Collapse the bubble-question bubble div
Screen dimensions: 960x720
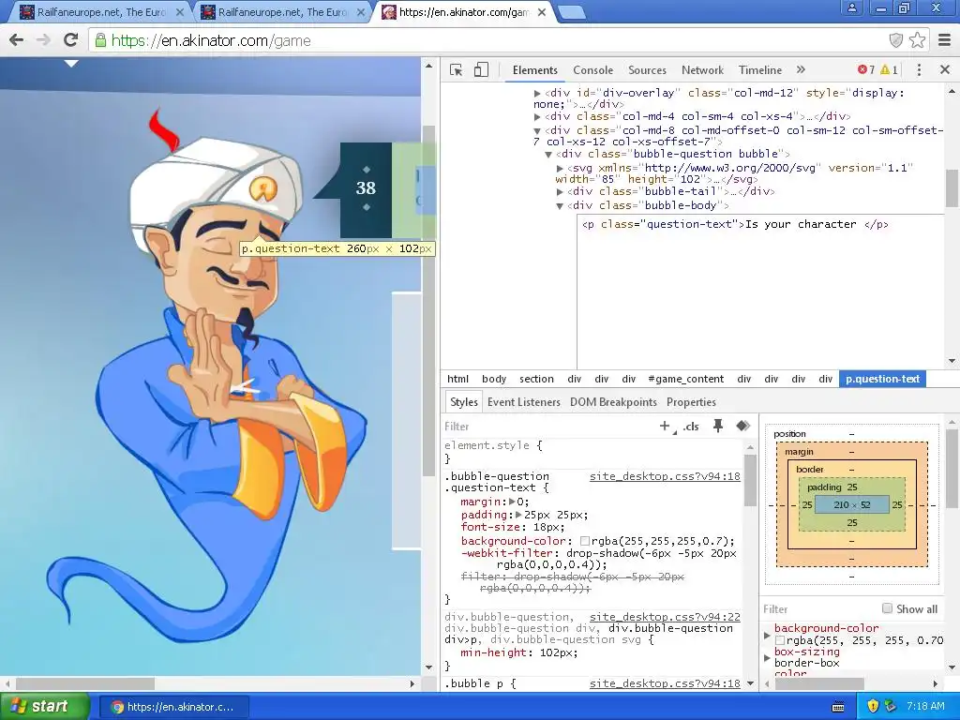[549, 155]
